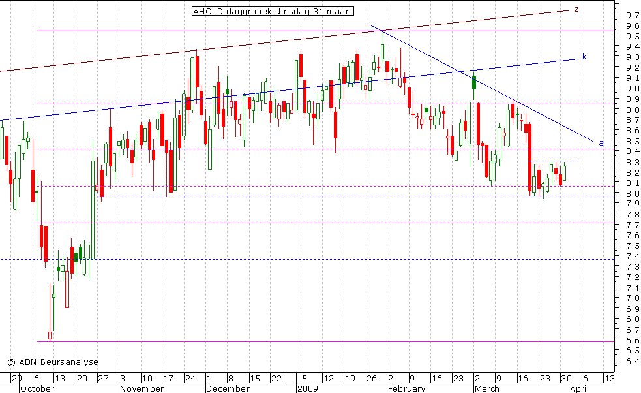Viewport: 641px width, 393px height.
Task: Click the 8.0 price axis value
Action: coord(633,194)
